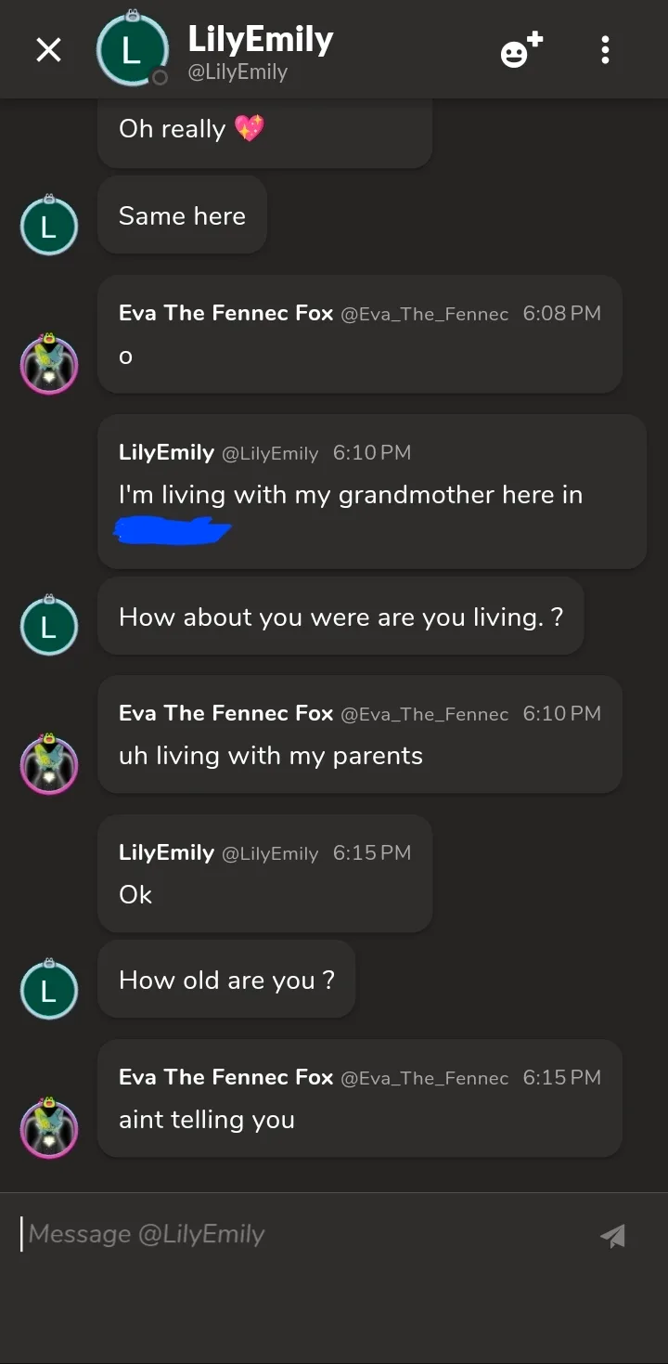Screen dimensions: 668x1364
Task: Close the LilyEmily chat
Action: pos(48,50)
